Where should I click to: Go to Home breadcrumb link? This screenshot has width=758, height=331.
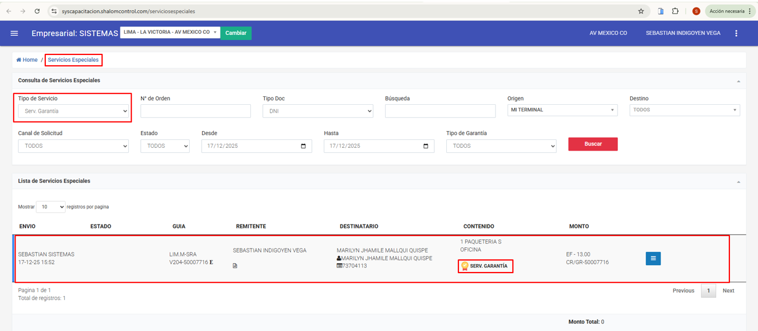pos(27,60)
